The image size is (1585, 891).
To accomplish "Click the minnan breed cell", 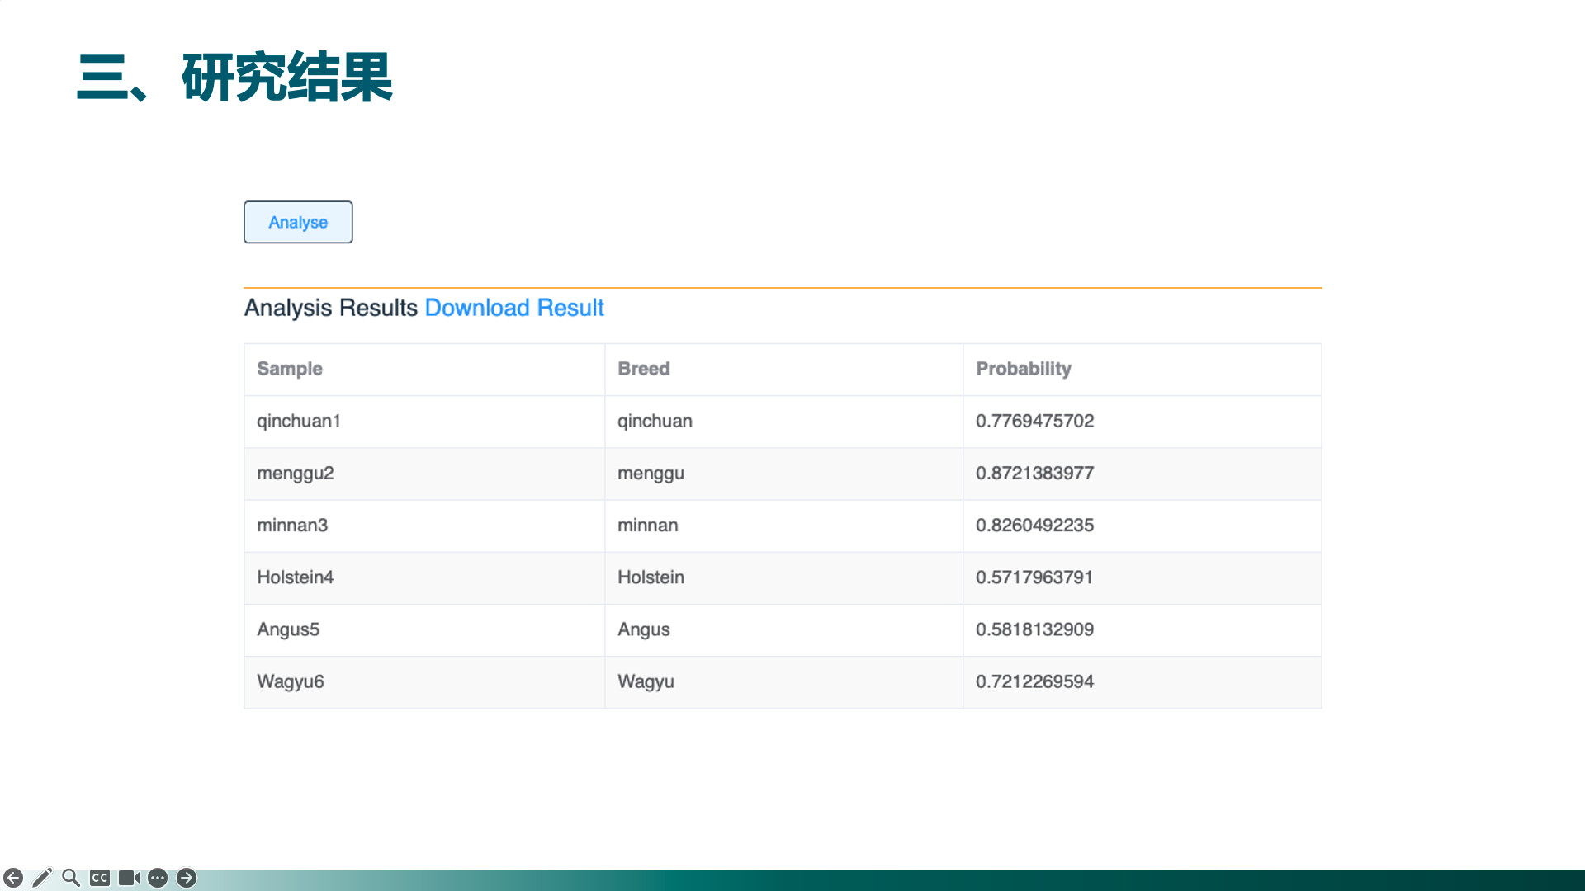I will point(647,525).
